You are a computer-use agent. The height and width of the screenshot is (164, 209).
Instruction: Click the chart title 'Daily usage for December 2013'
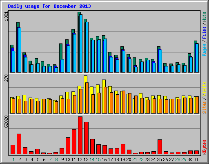[x=49, y=6]
